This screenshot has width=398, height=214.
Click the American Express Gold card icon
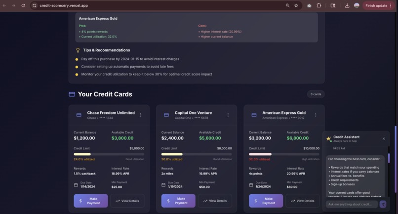pos(254,115)
